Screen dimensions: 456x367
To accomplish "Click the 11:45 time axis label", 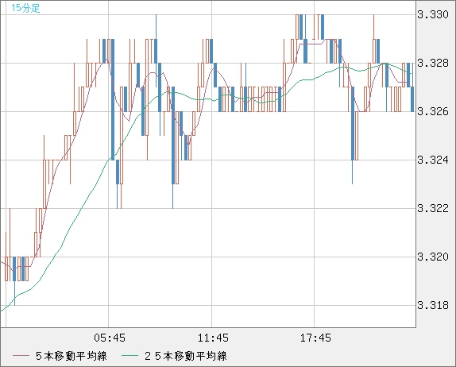I will coord(213,338).
